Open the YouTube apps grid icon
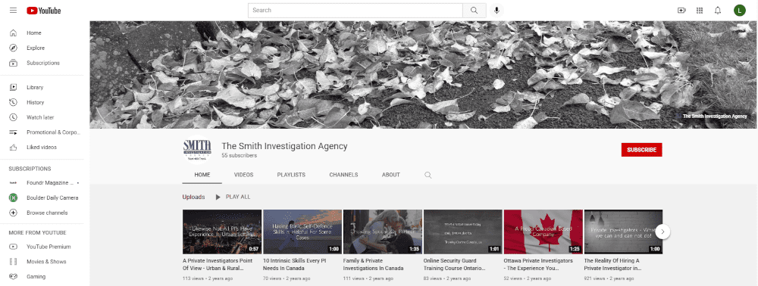The image size is (758, 286). pos(699,10)
